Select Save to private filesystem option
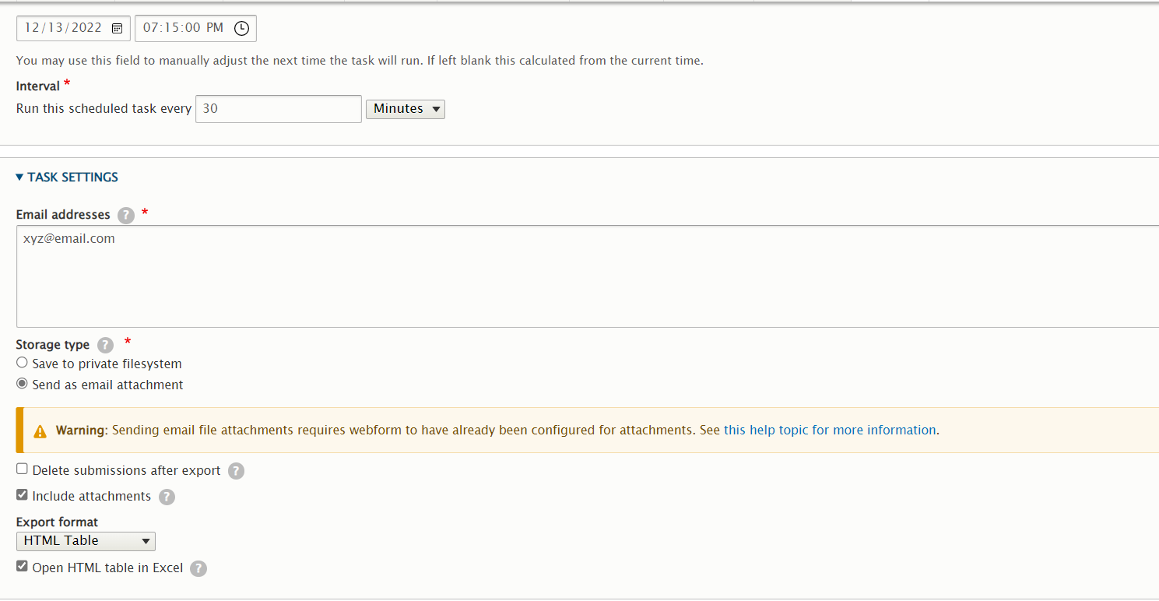The width and height of the screenshot is (1159, 601). [22, 362]
